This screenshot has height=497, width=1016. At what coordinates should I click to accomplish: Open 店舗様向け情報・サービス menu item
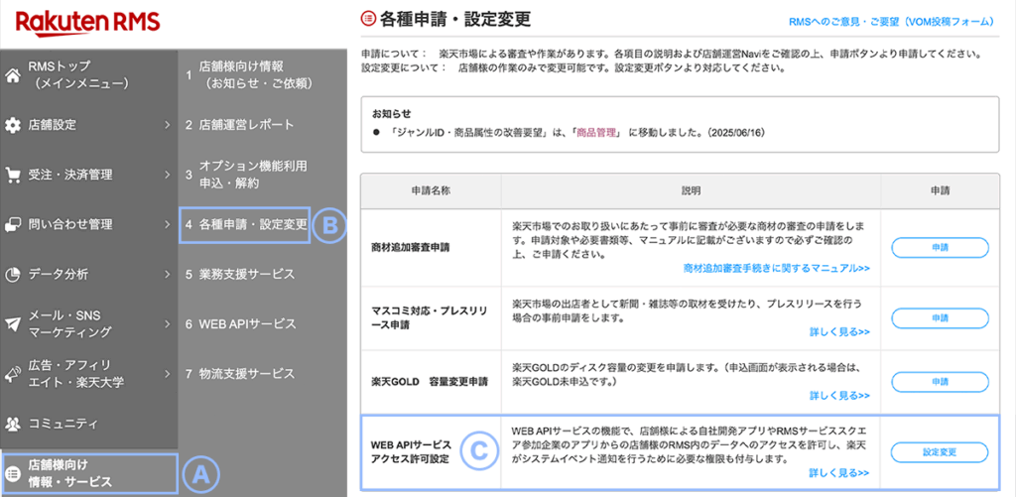(89, 473)
